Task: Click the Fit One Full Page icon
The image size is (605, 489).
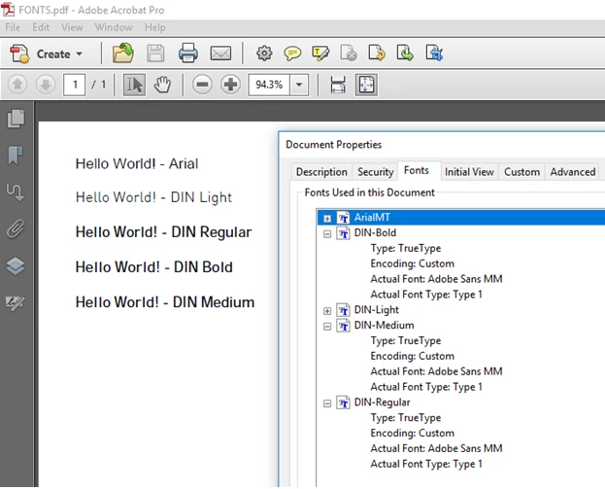Action: coord(366,85)
